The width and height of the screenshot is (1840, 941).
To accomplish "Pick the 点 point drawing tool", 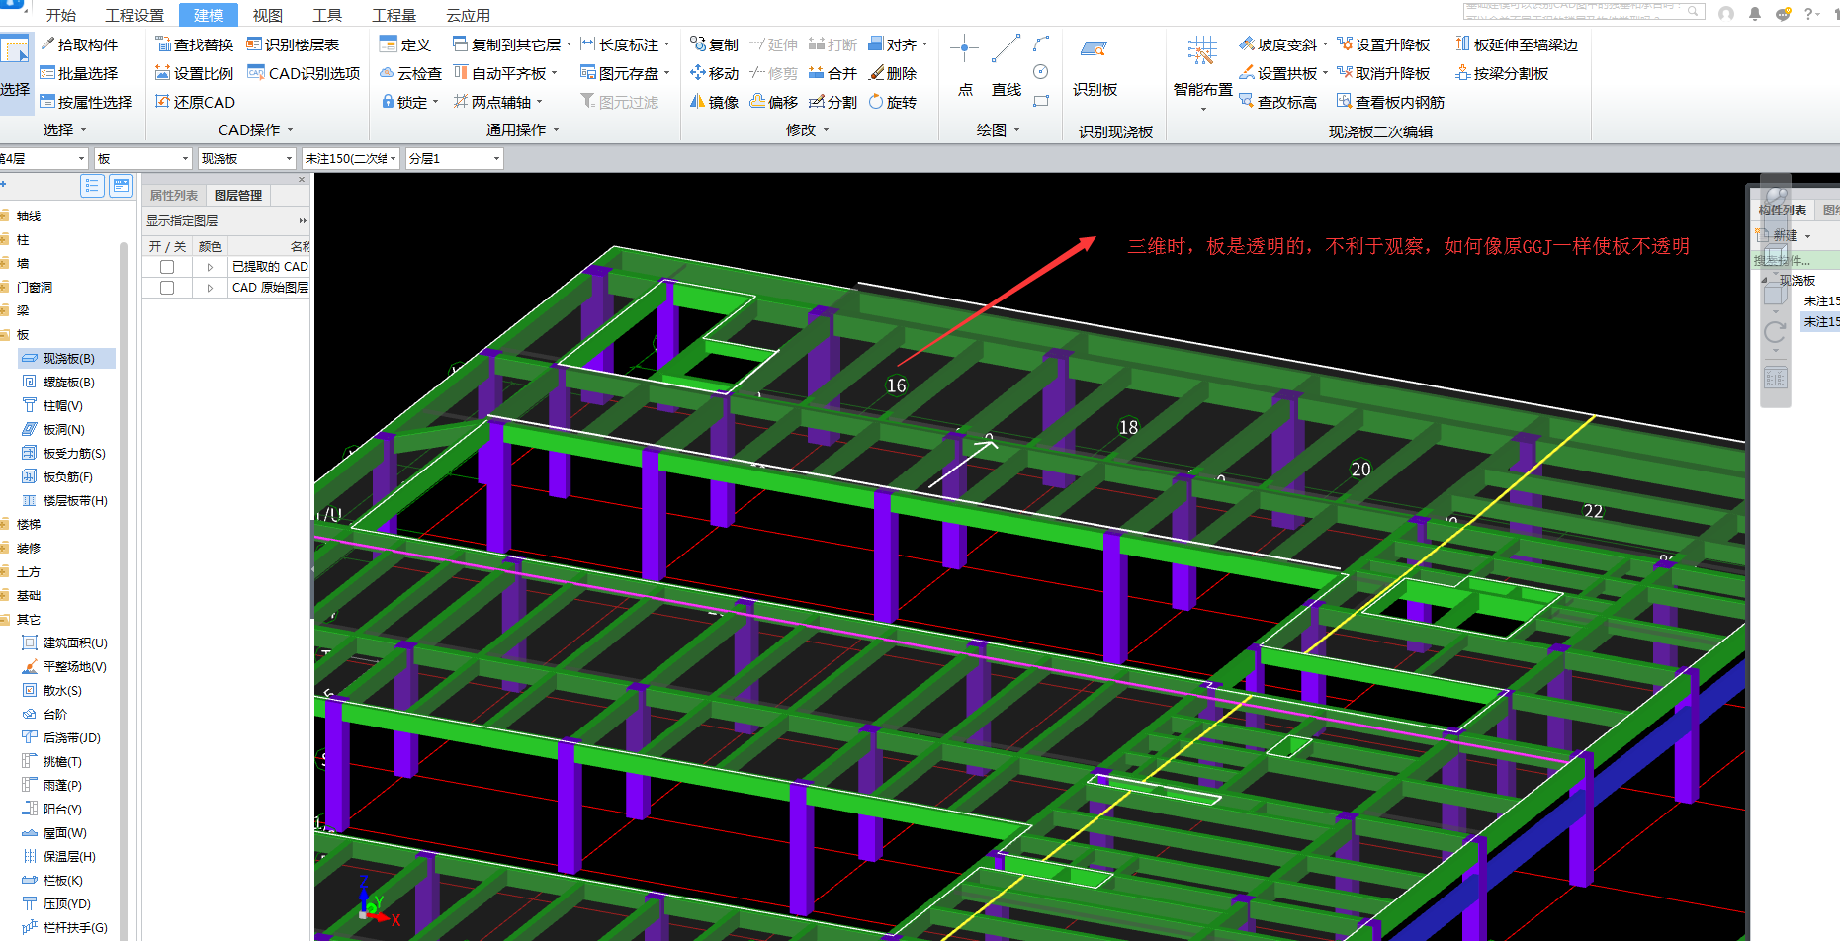I will click(965, 66).
